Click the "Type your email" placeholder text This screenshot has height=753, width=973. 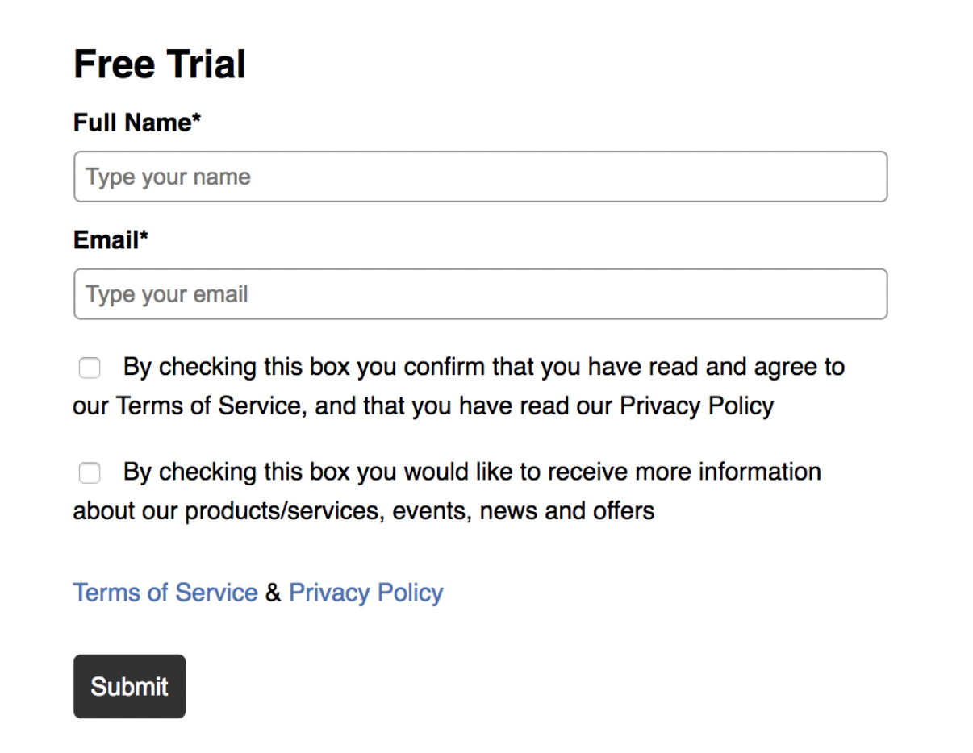pyautogui.click(x=167, y=295)
